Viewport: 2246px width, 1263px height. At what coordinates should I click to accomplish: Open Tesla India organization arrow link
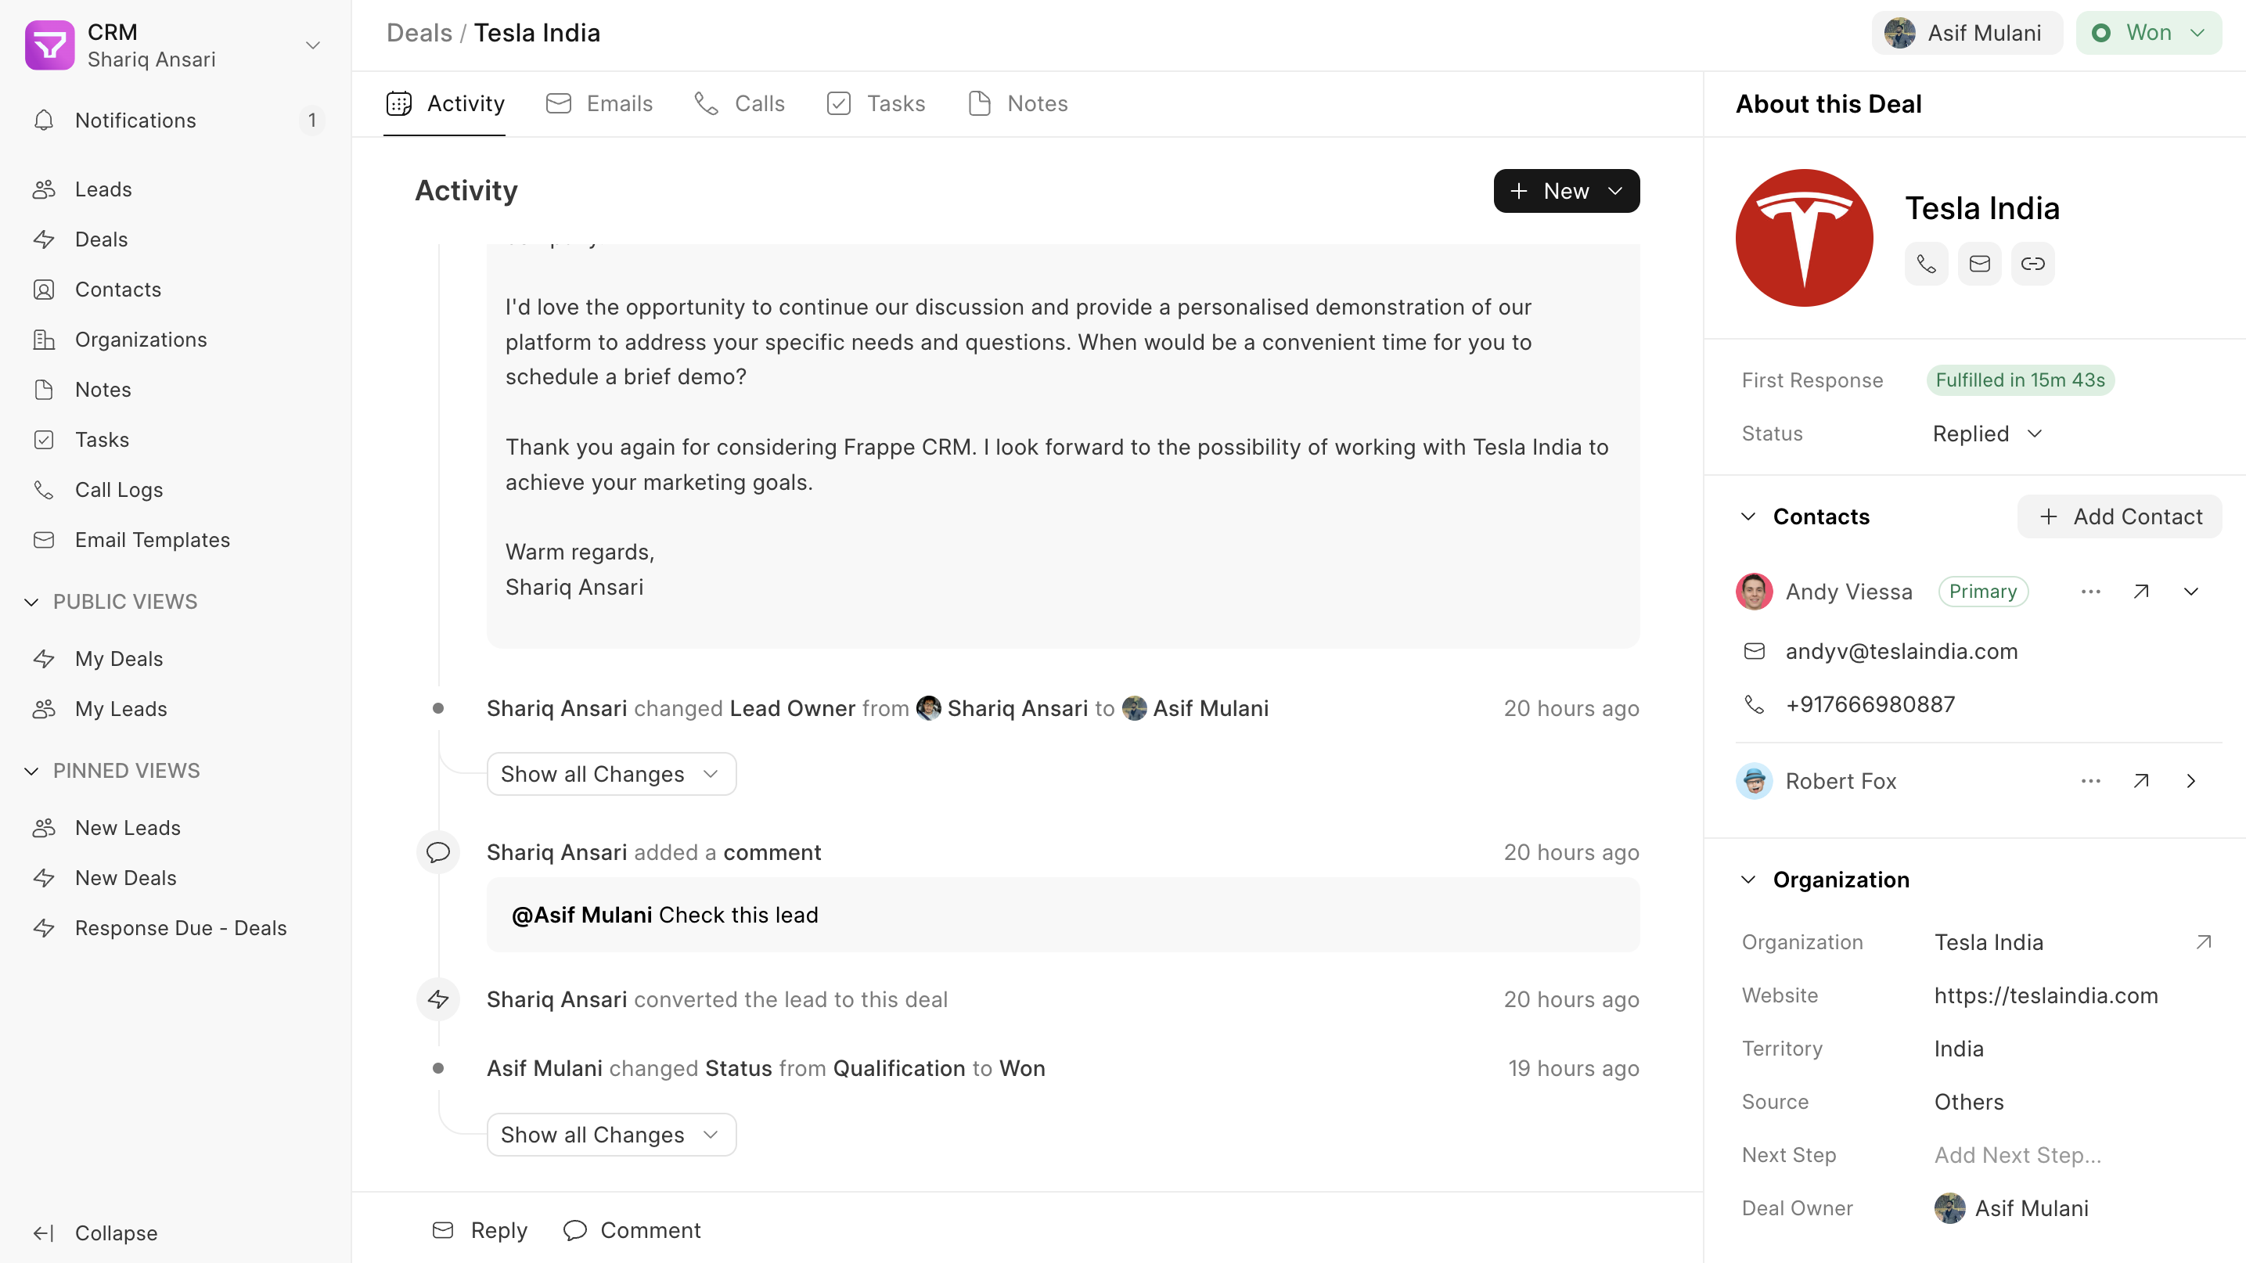(2203, 942)
